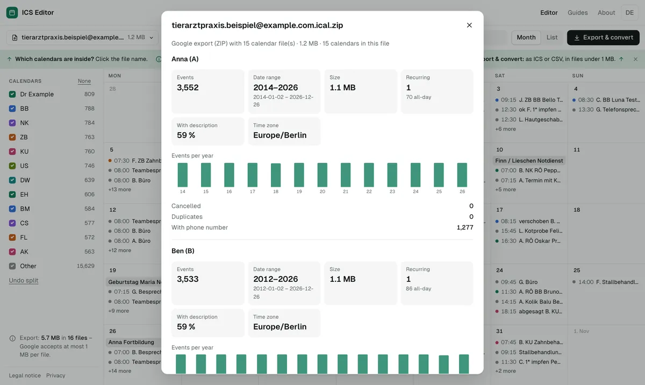Click the Export & convert button

604,38
